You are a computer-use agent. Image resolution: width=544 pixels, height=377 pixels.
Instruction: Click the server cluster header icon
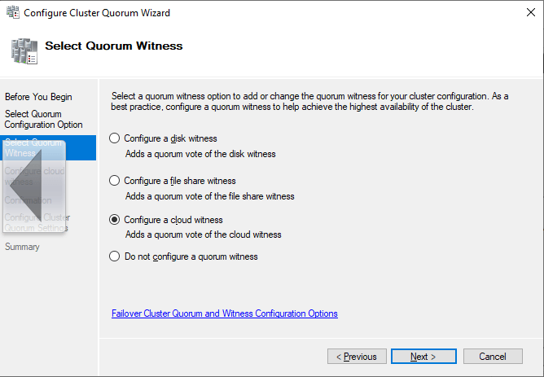coord(24,51)
